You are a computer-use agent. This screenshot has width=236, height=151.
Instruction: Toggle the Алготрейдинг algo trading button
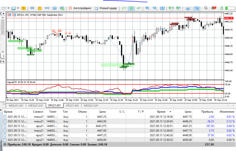tap(80, 8)
